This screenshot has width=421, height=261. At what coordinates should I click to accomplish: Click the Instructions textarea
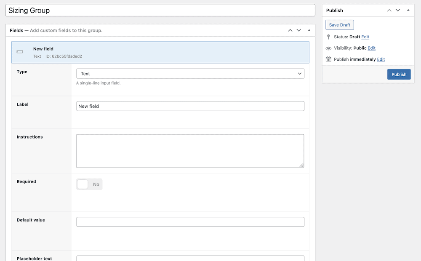pos(190,151)
